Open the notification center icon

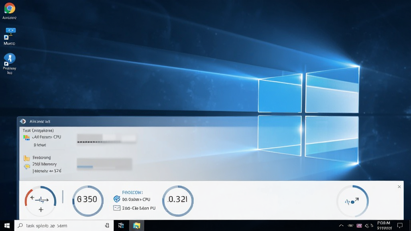[400, 225]
